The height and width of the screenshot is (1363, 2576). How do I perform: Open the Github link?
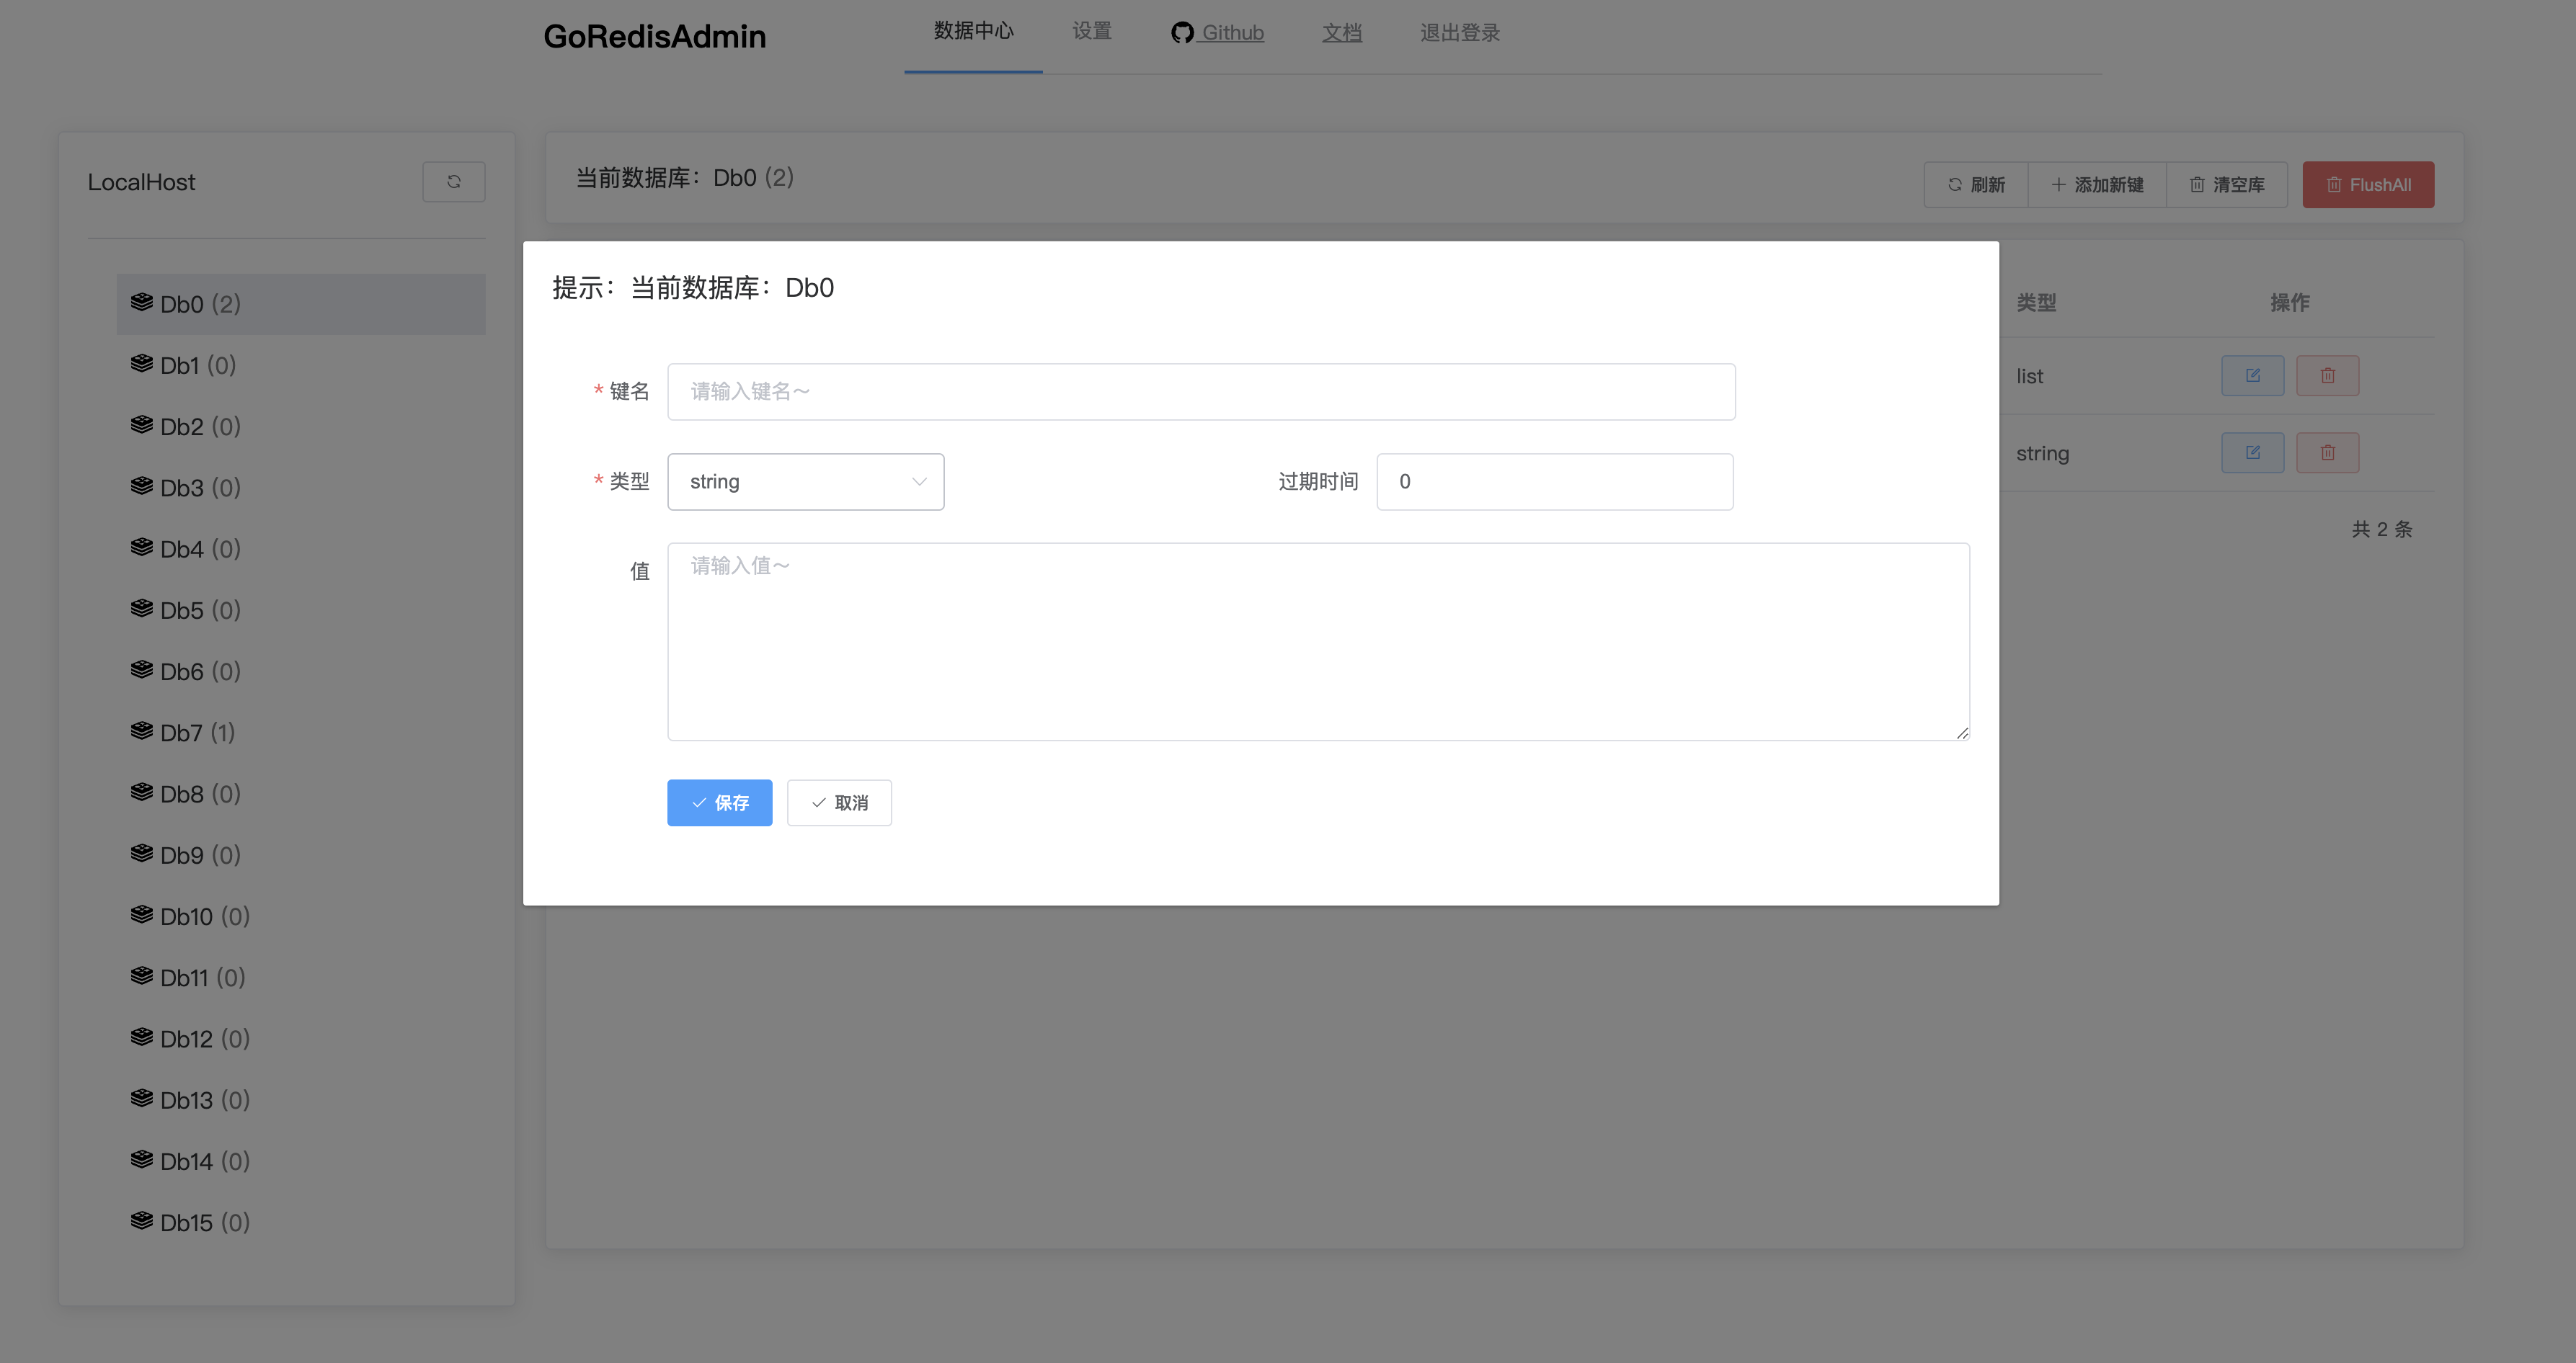[x=1217, y=33]
